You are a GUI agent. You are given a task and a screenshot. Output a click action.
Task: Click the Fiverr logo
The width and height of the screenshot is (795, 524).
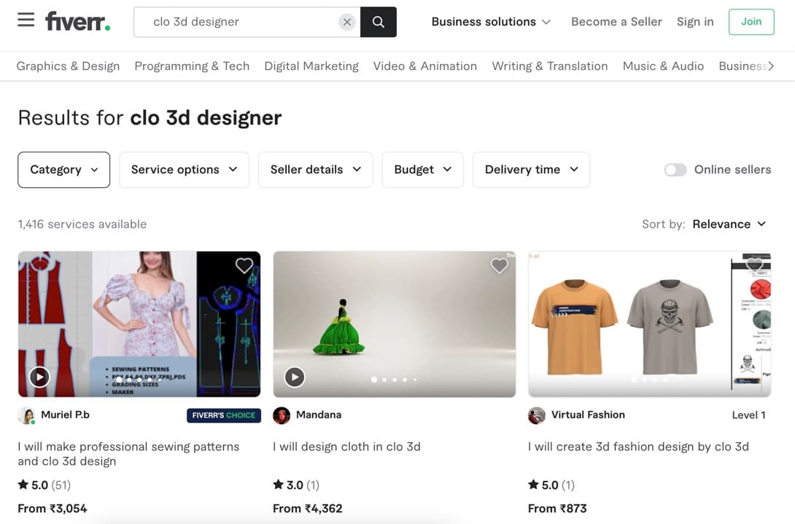pos(77,21)
